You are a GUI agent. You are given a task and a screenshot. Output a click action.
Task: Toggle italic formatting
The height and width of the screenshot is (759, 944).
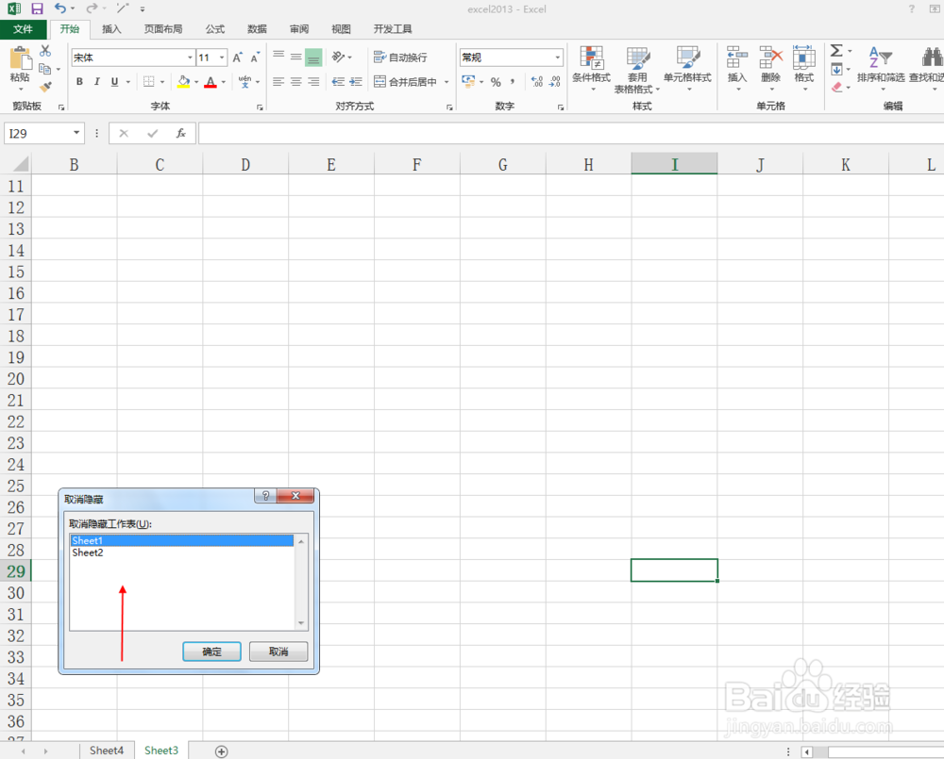95,82
